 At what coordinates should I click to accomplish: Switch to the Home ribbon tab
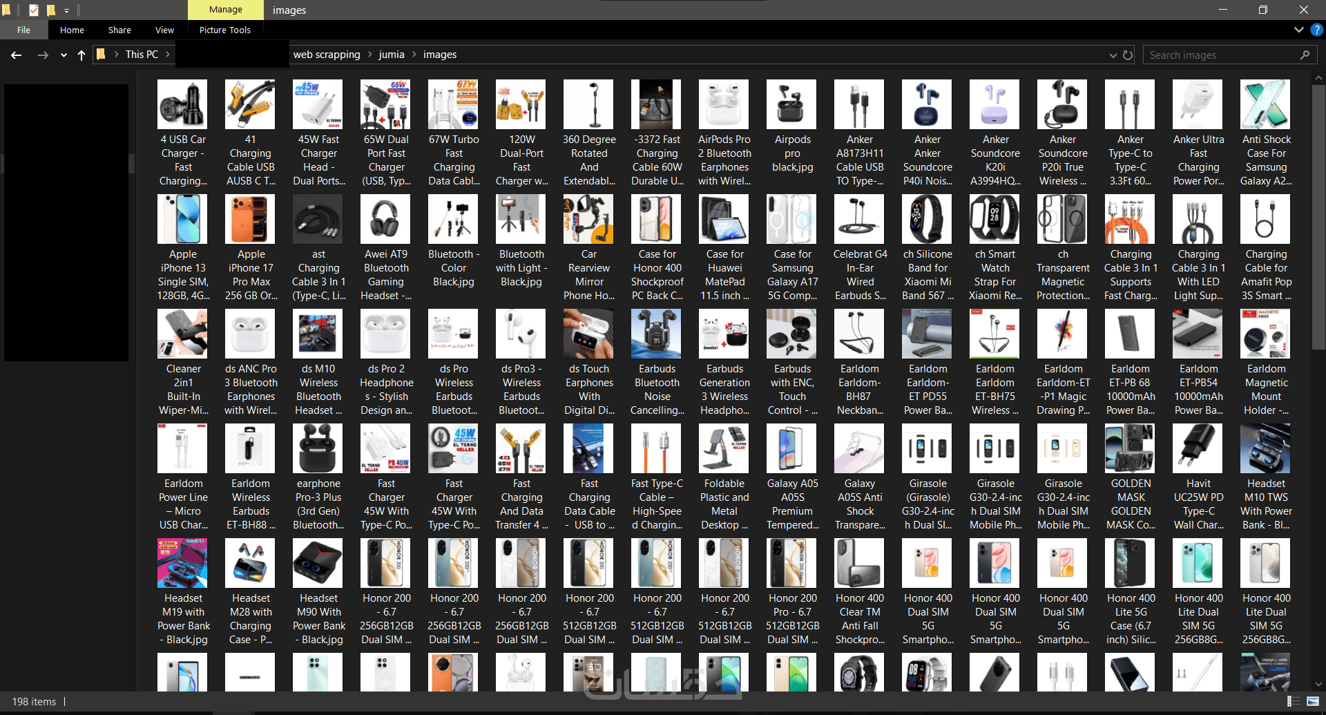pyautogui.click(x=72, y=30)
